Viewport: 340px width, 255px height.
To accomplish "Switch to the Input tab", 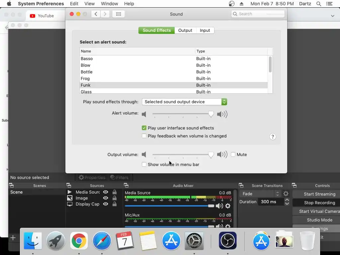I will tap(205, 30).
